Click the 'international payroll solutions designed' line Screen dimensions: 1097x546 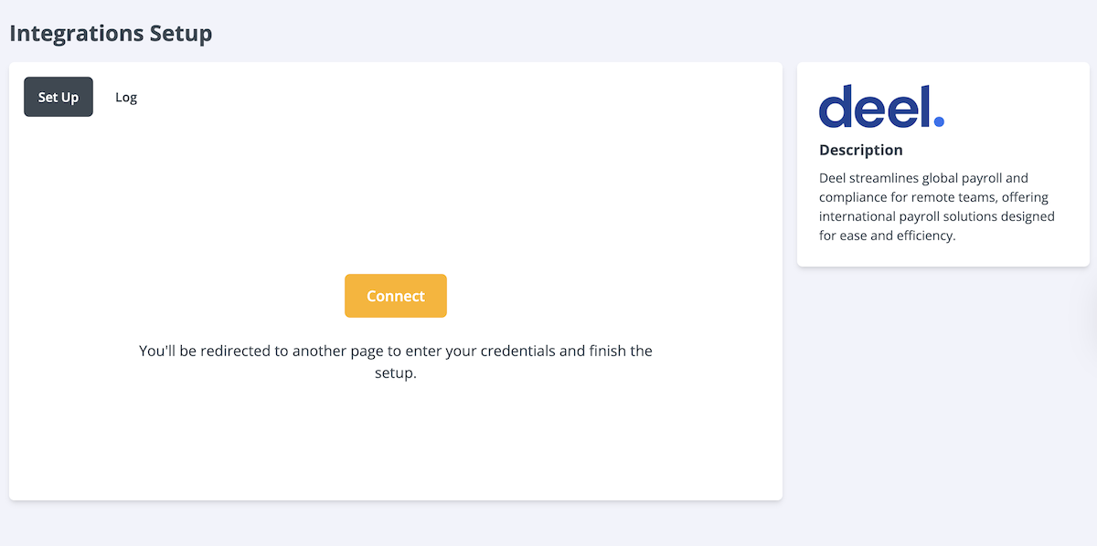[x=937, y=216]
